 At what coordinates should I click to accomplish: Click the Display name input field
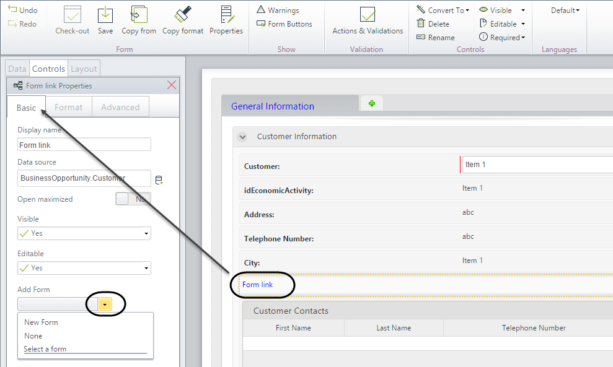click(84, 145)
